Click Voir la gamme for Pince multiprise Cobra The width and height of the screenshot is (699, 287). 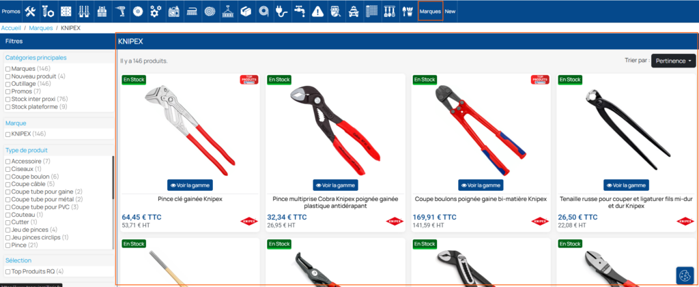pos(335,185)
